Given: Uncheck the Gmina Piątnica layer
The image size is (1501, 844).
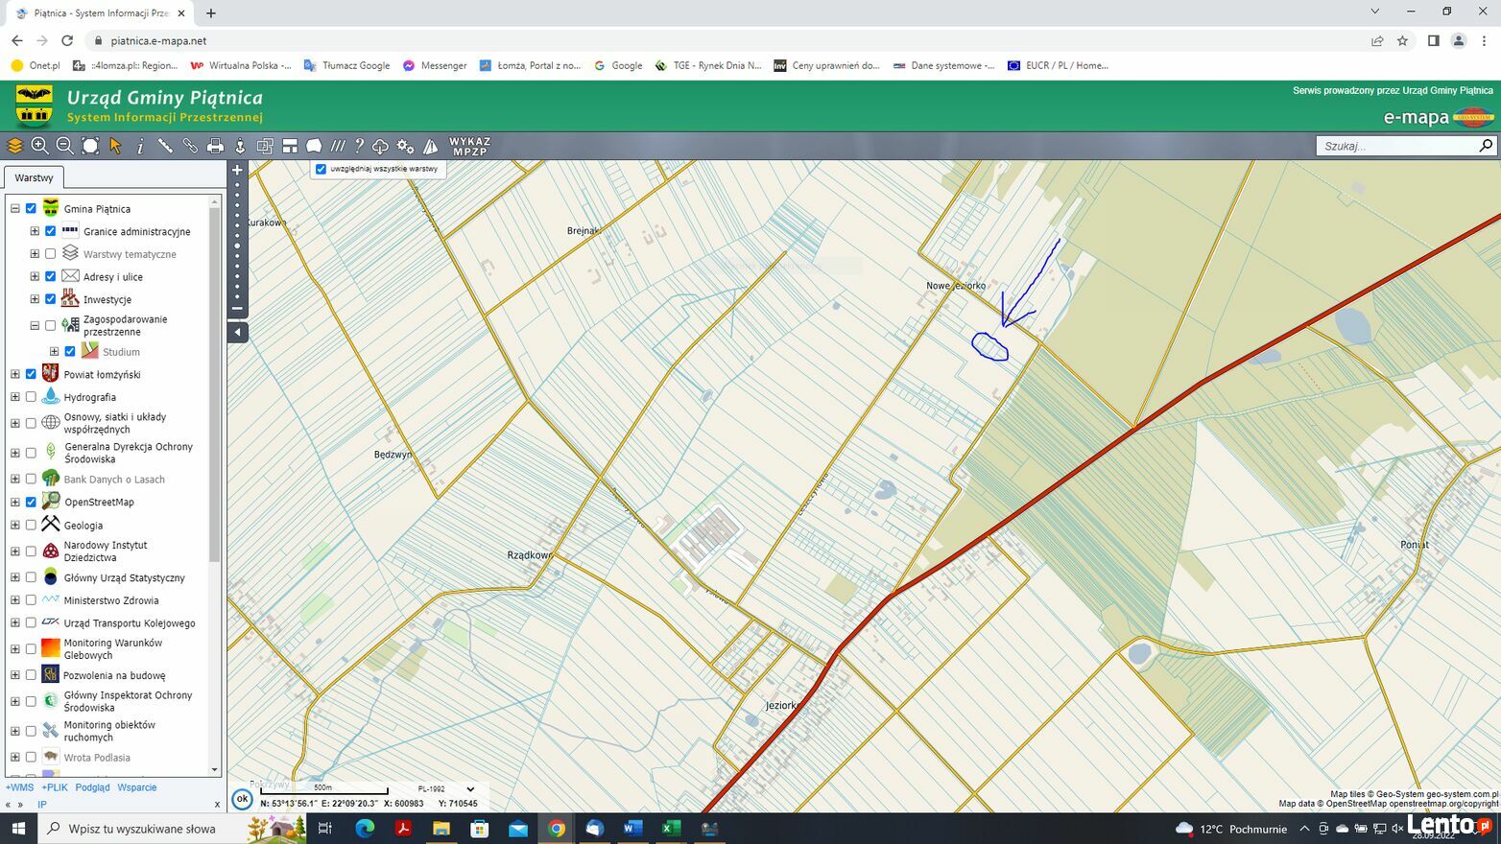Looking at the screenshot, I should tap(31, 208).
